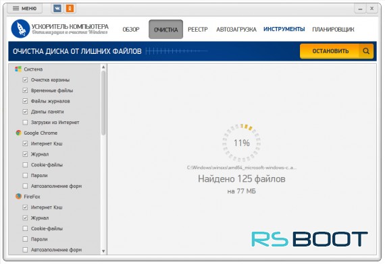Image resolution: width=385 pixels, height=264 pixels.
Task: Click the 11% circular progress indicator
Action: (x=241, y=143)
